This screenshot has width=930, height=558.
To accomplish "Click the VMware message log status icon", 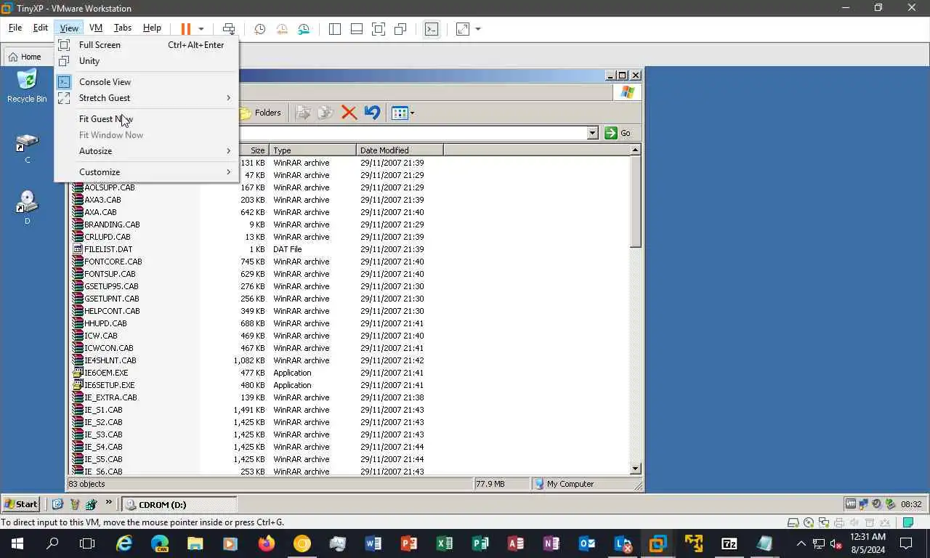I will [908, 522].
